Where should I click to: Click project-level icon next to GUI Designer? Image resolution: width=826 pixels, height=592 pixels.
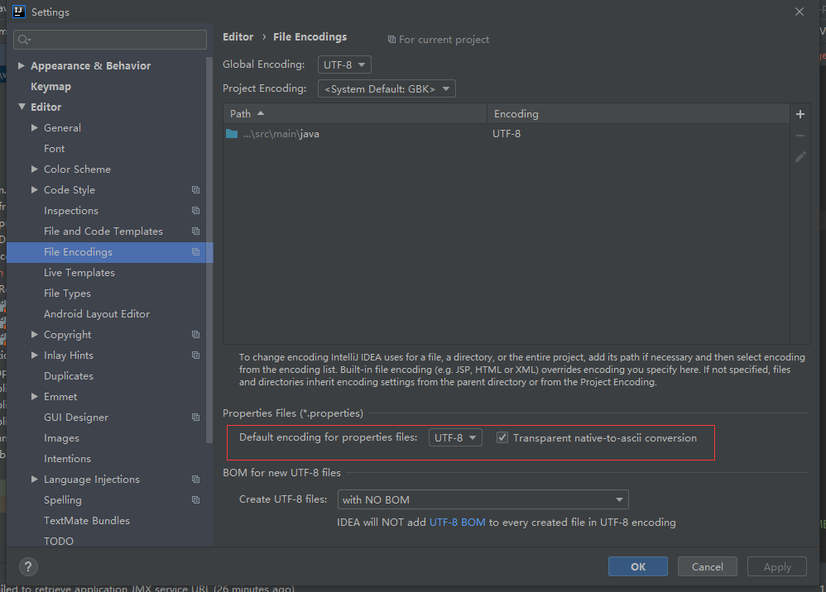196,418
